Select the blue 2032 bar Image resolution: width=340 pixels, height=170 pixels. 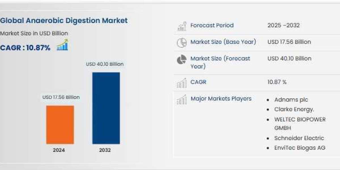point(106,108)
